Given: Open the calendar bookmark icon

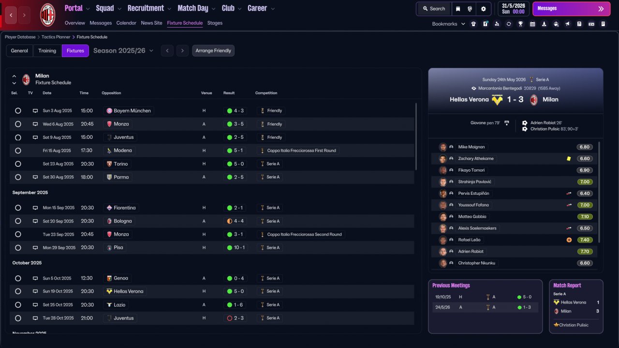Looking at the screenshot, I should [x=532, y=24].
